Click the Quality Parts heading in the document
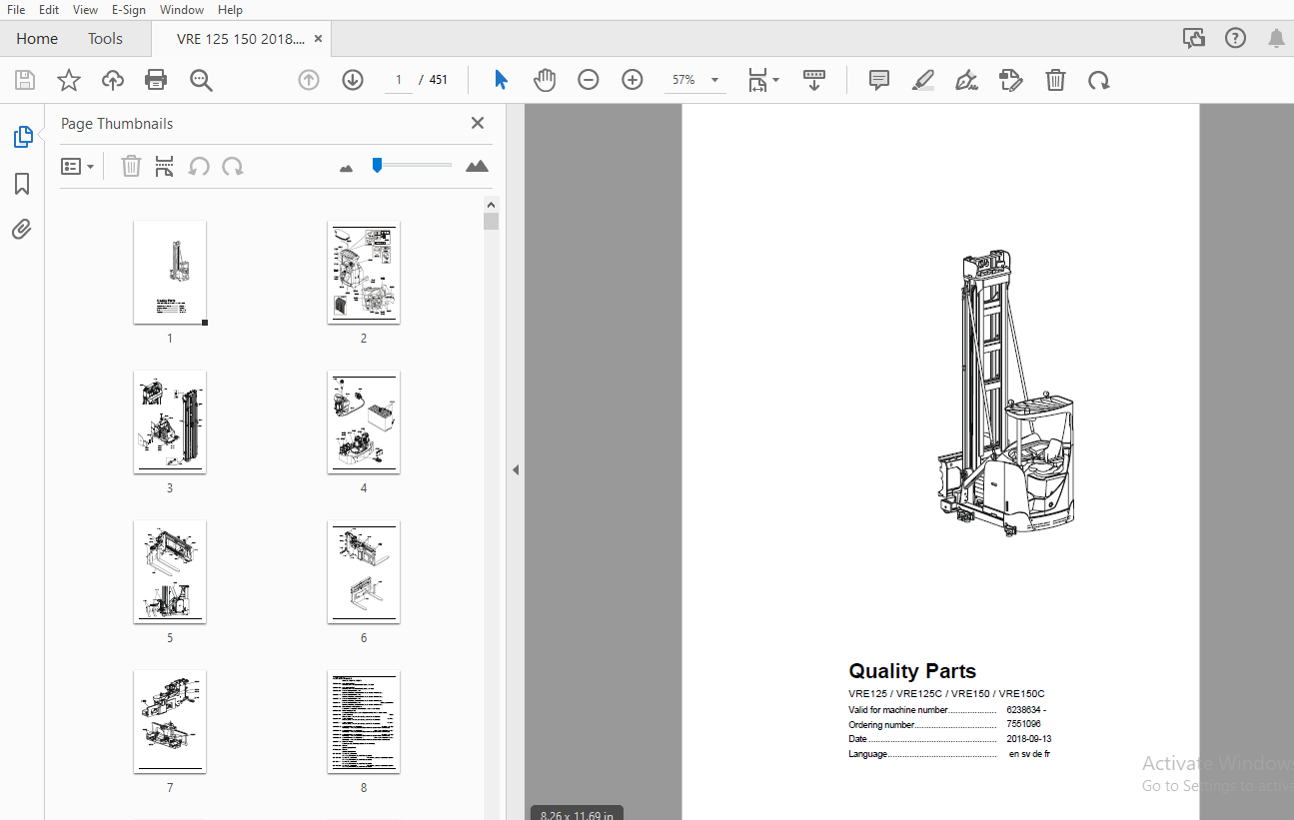The height and width of the screenshot is (820, 1294). click(912, 671)
